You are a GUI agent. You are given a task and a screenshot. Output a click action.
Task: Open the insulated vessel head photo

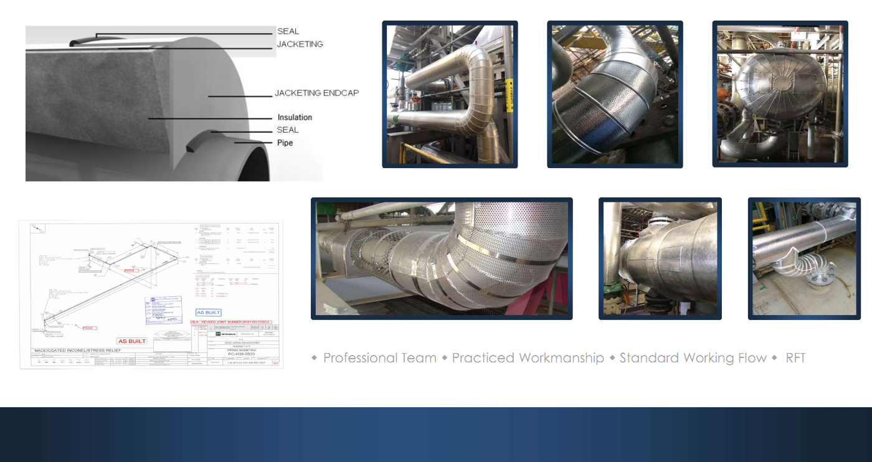coord(780,95)
